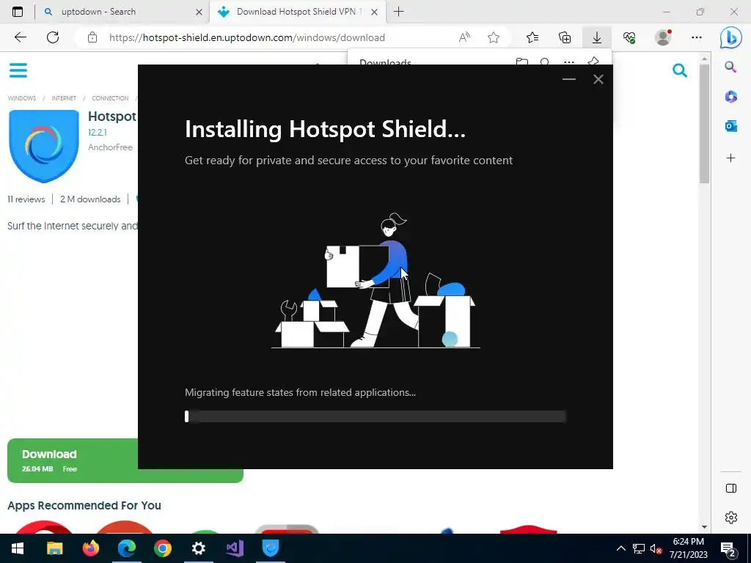Open the CONNECTION breadcrumb link
The height and width of the screenshot is (563, 751).
[x=110, y=98]
